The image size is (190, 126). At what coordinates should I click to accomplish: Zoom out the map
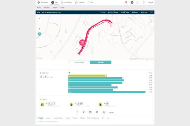pyautogui.click(x=39, y=23)
